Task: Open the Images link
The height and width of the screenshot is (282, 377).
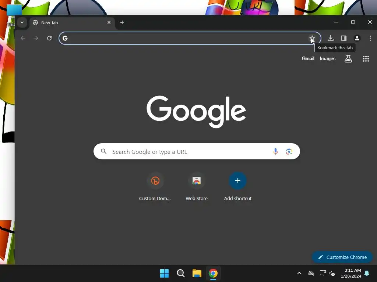Action: pyautogui.click(x=327, y=58)
